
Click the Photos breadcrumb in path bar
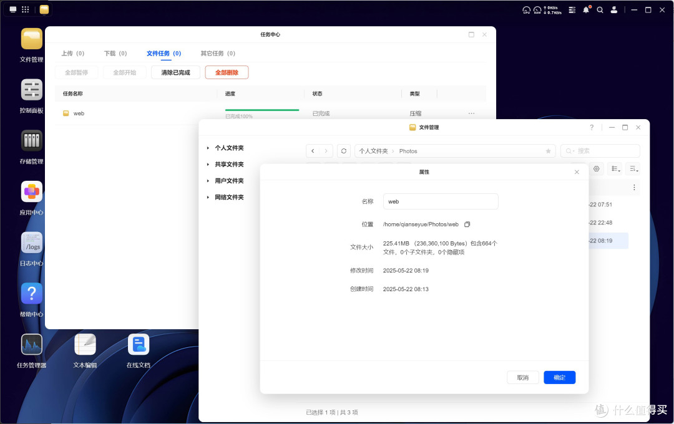tap(408, 152)
